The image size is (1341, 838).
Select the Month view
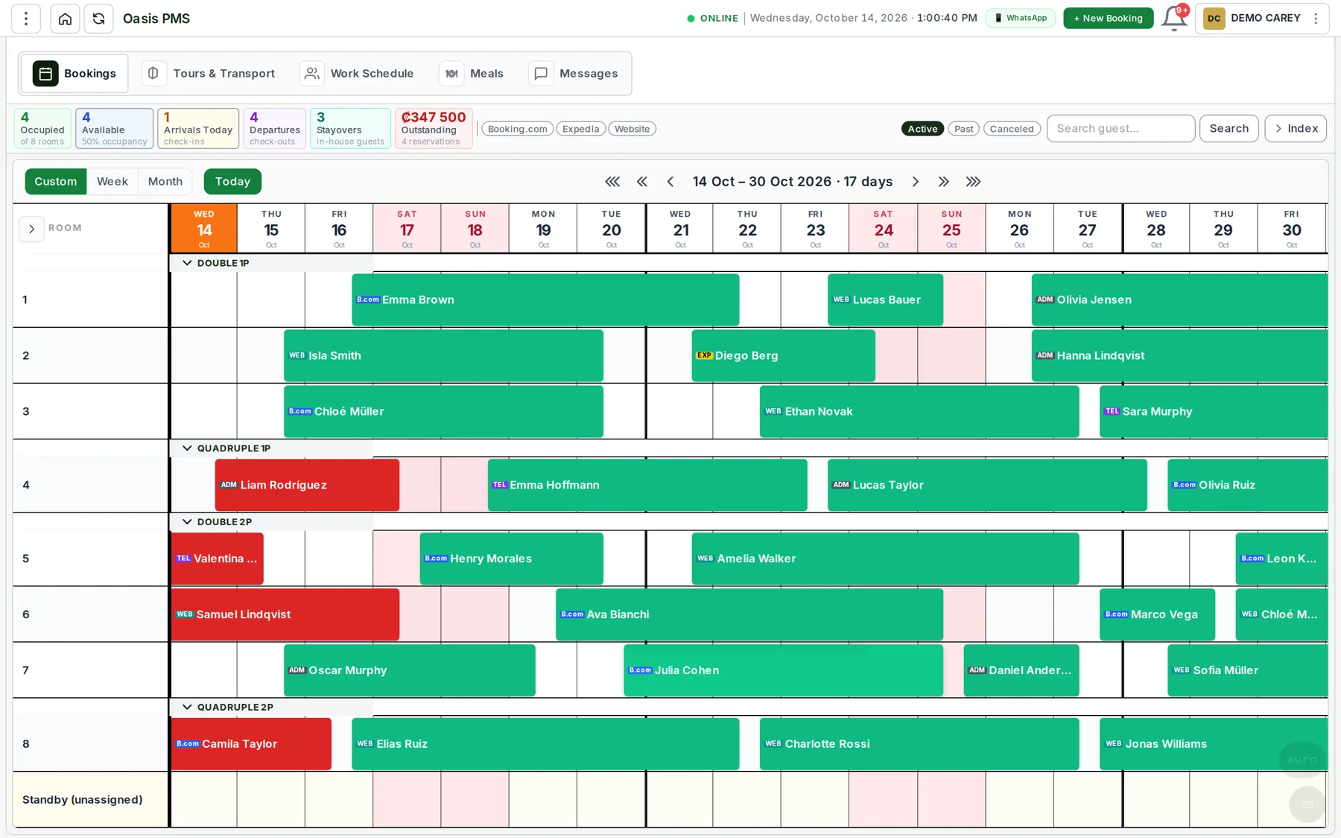(x=165, y=182)
